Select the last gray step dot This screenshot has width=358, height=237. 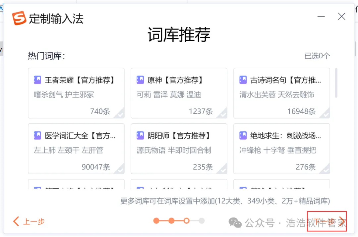click(202, 221)
